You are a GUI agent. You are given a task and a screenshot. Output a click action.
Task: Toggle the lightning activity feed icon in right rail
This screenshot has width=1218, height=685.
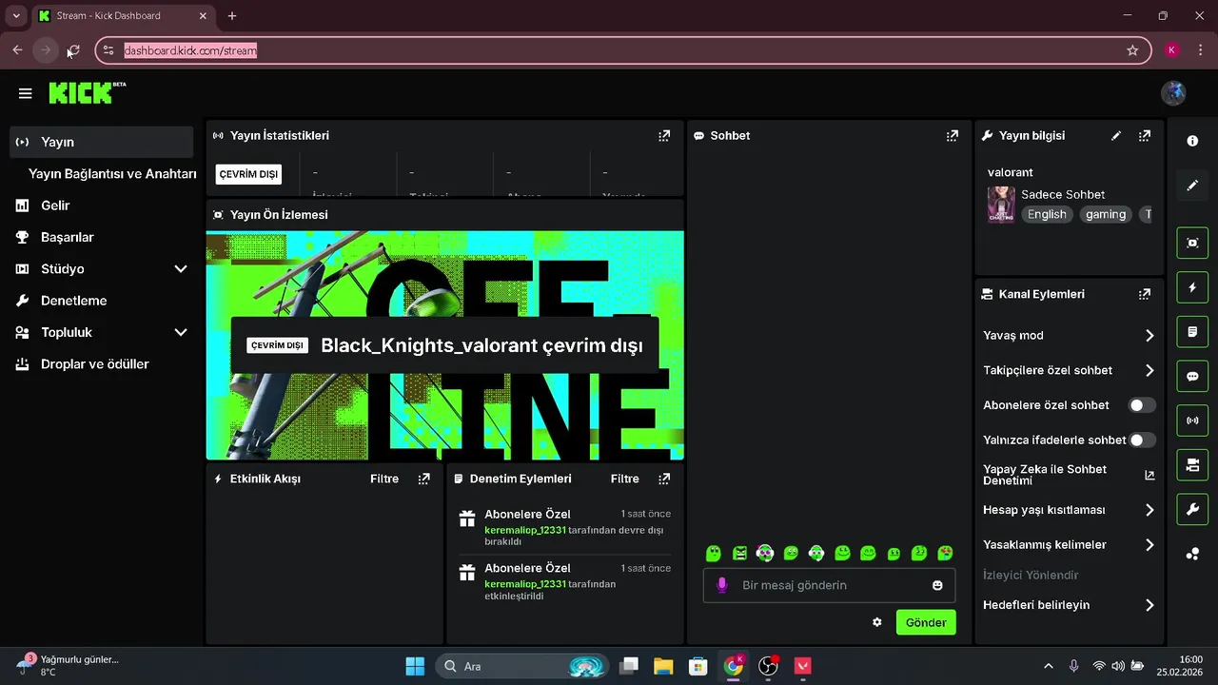pyautogui.click(x=1192, y=287)
